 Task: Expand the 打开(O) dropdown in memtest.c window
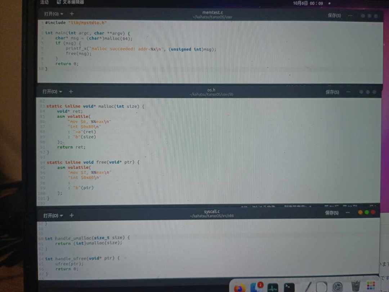(x=54, y=14)
